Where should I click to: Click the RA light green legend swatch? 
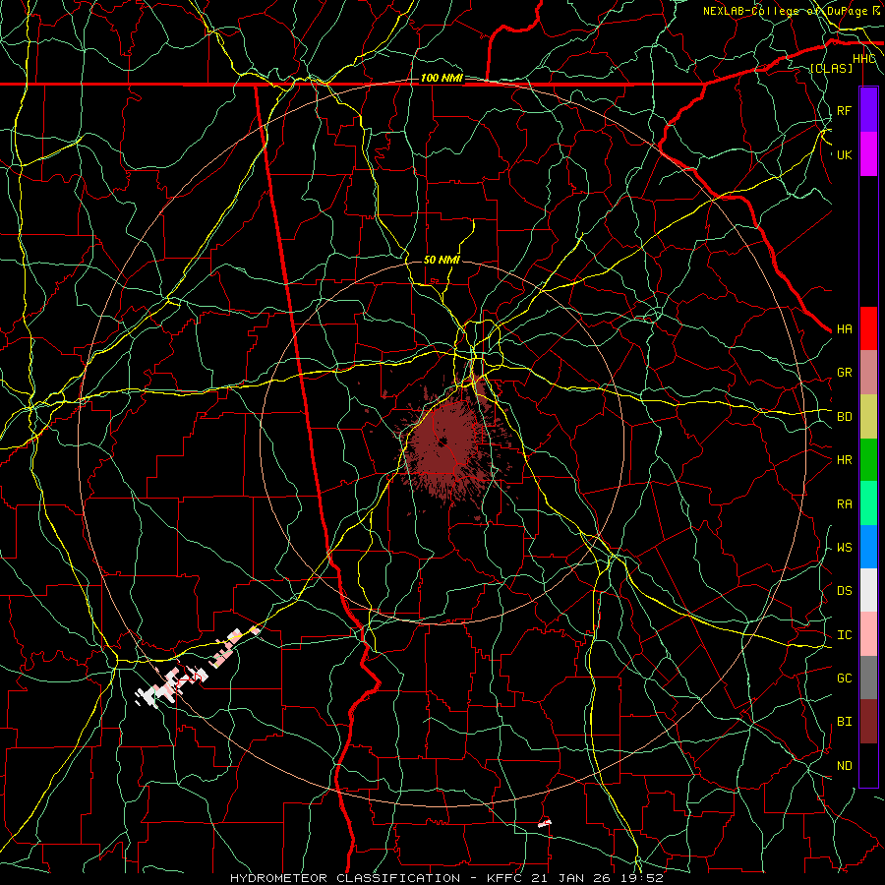point(868,503)
